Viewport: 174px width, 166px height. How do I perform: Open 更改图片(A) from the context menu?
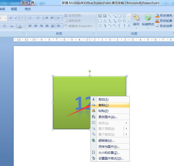(108, 117)
